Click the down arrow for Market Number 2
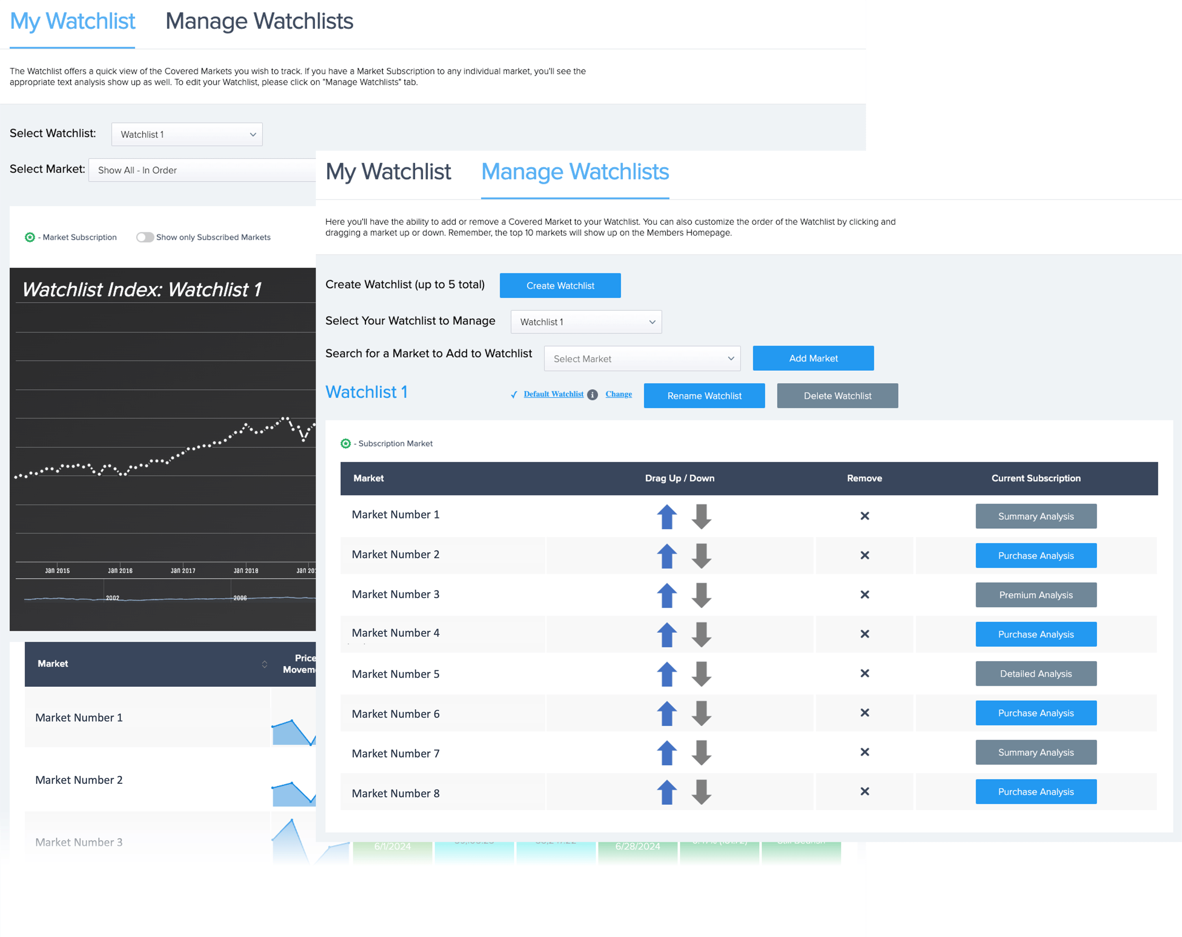Viewport: 1182px width, 937px height. click(701, 556)
